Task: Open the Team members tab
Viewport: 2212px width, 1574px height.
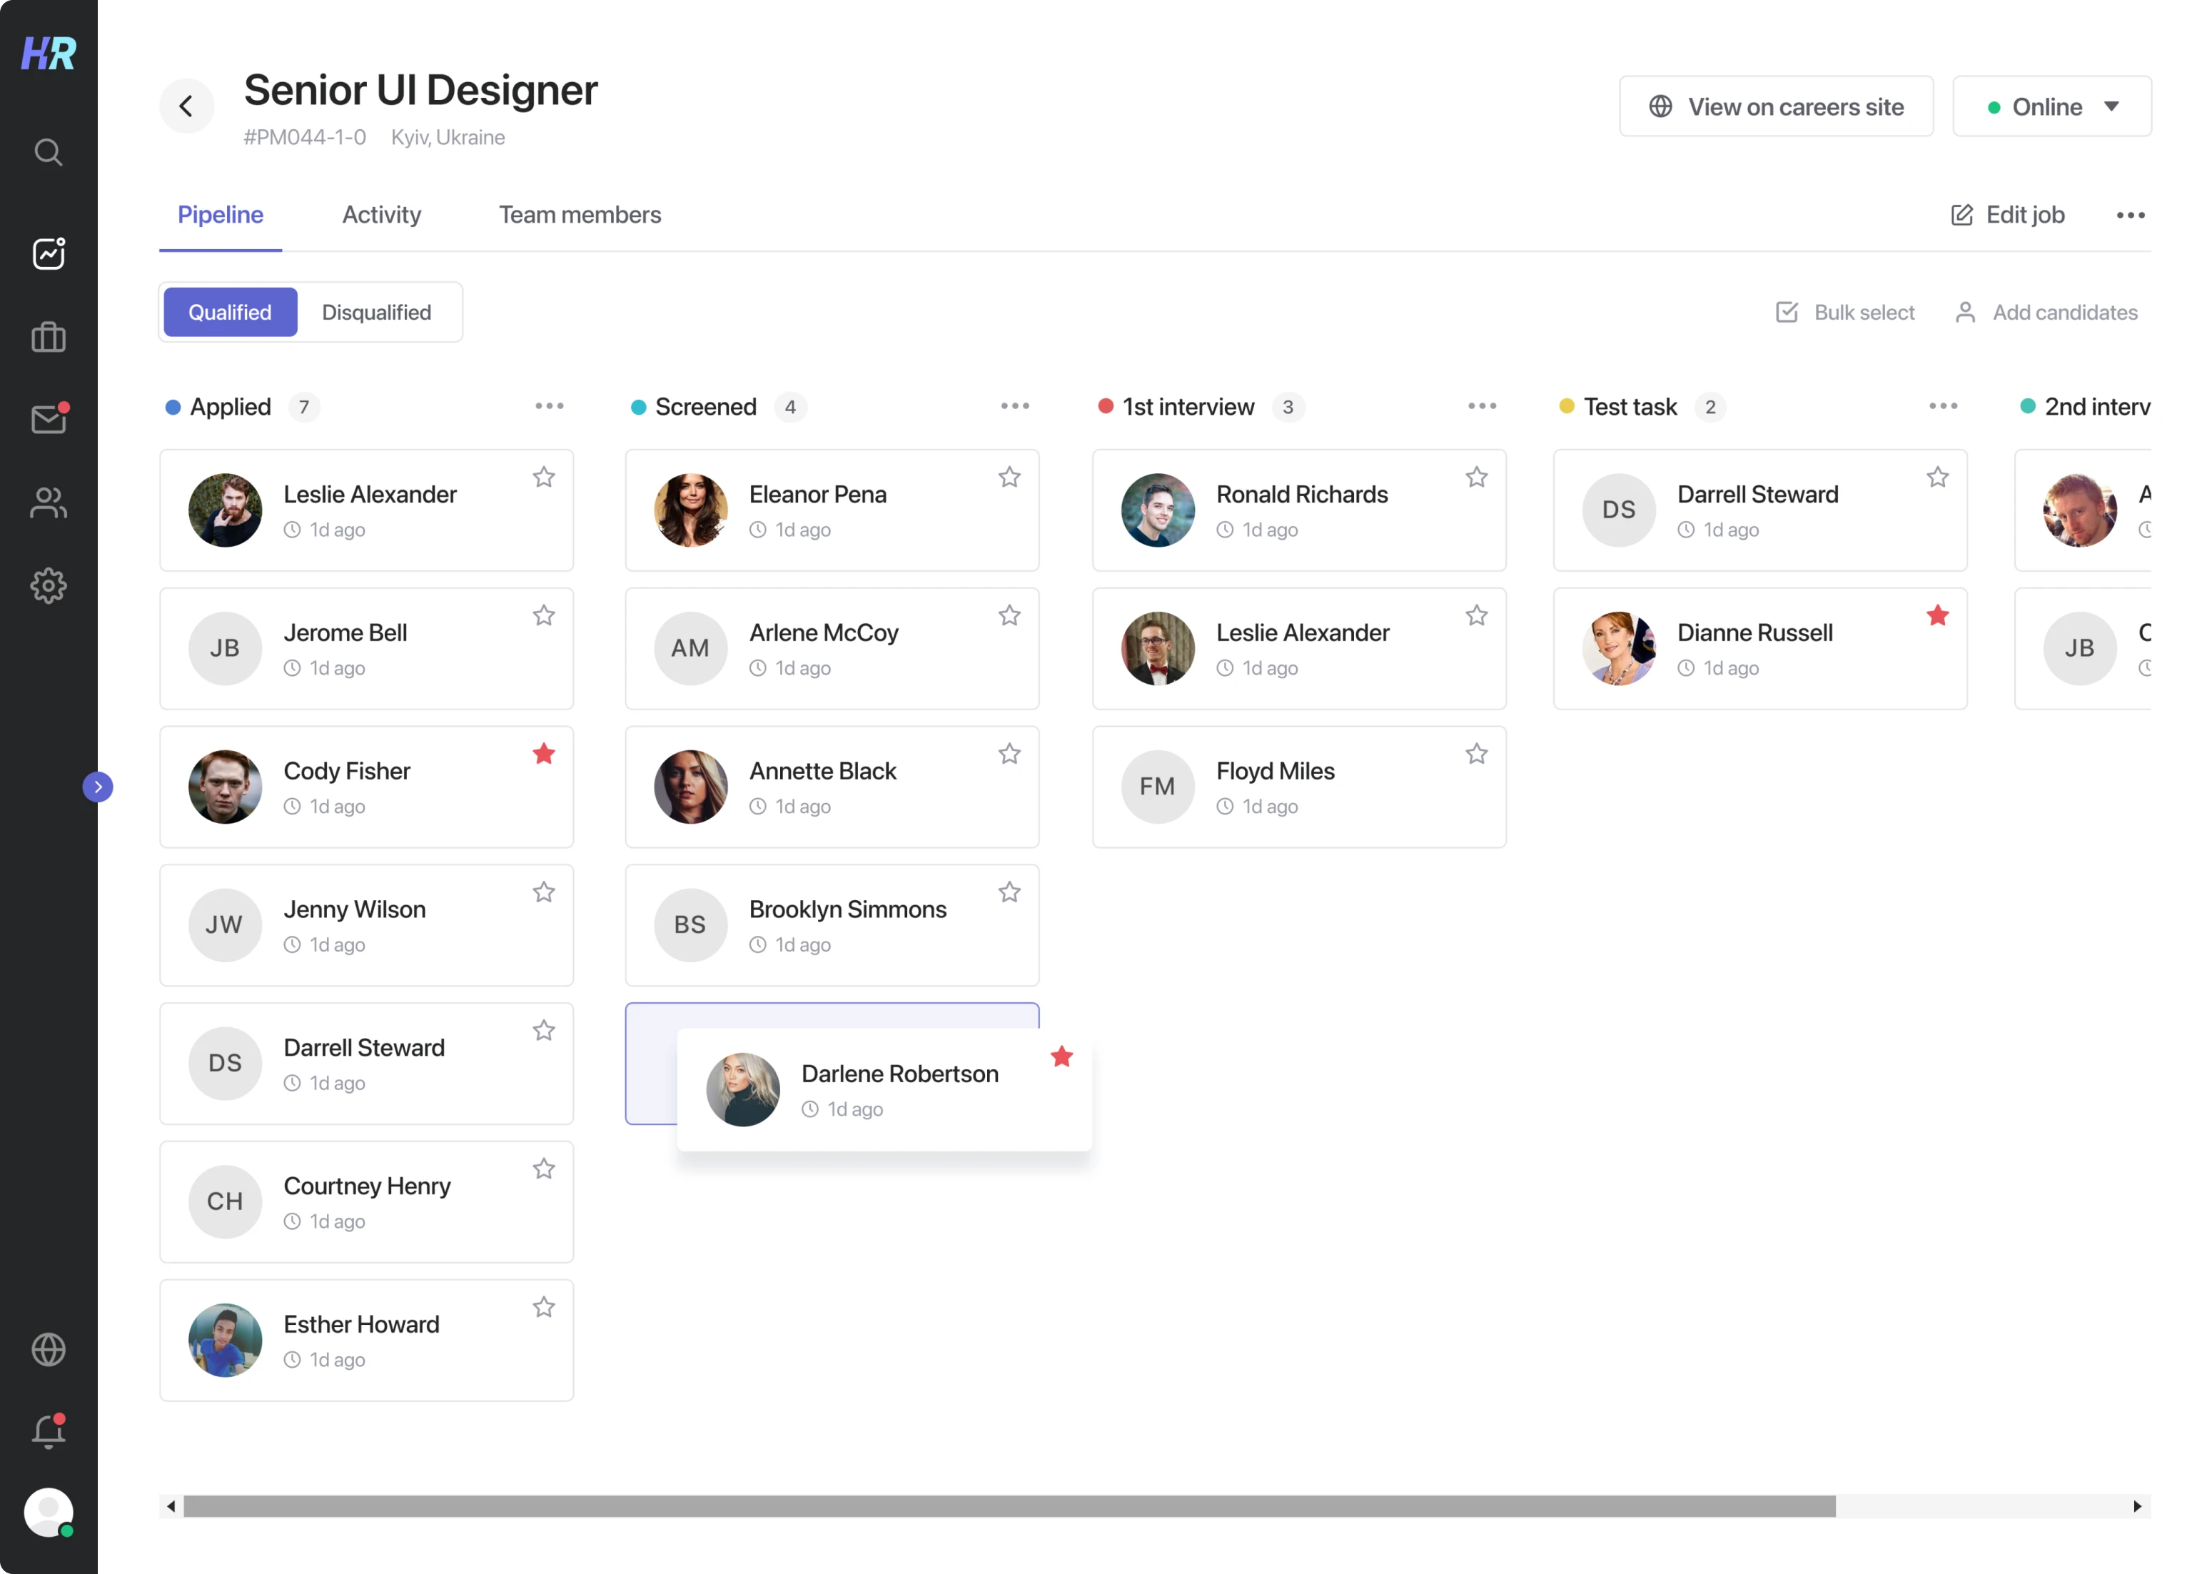Action: pos(580,214)
